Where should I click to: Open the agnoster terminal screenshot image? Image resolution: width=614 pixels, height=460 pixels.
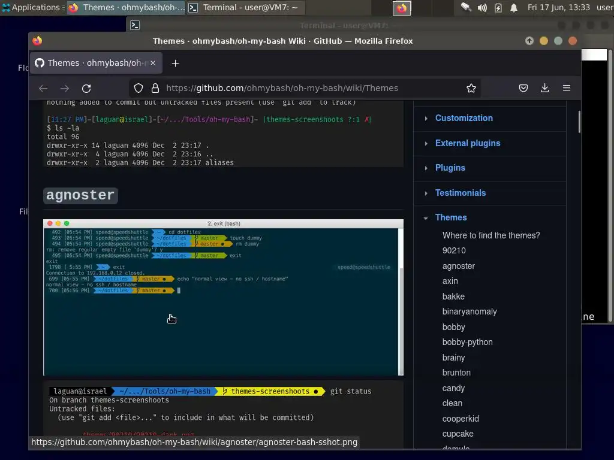tap(223, 297)
